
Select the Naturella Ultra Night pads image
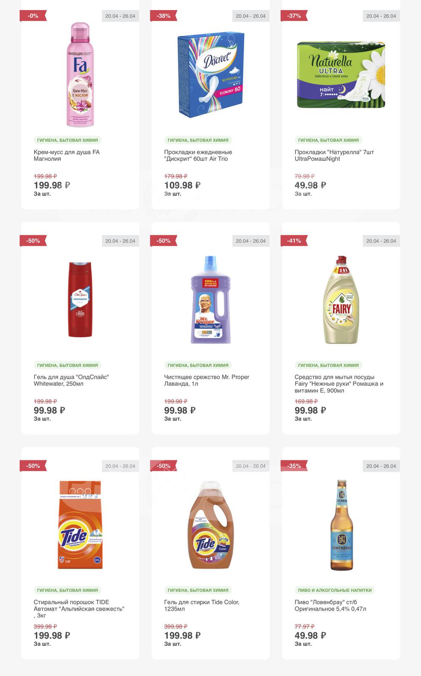tap(341, 75)
